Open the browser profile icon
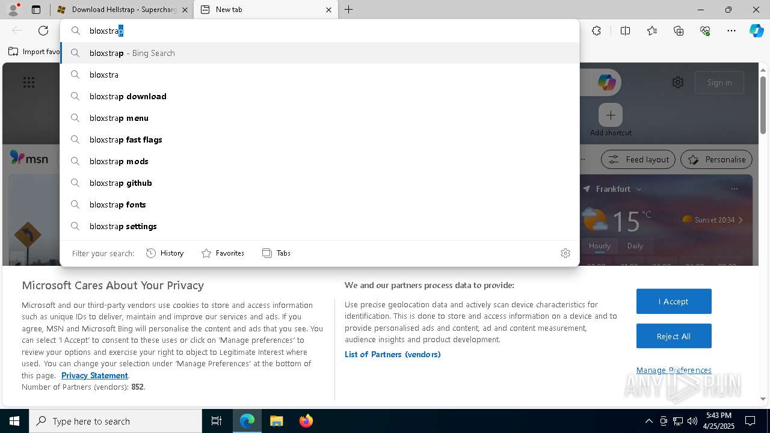 [x=13, y=10]
